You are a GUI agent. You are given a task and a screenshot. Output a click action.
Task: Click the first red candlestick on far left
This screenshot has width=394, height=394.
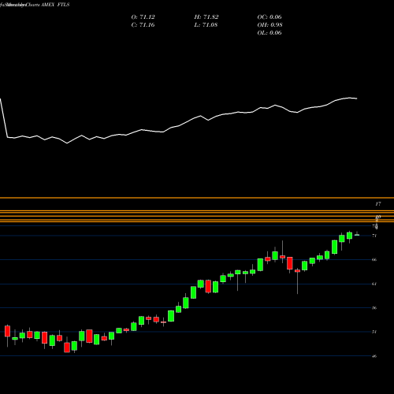tap(7, 331)
